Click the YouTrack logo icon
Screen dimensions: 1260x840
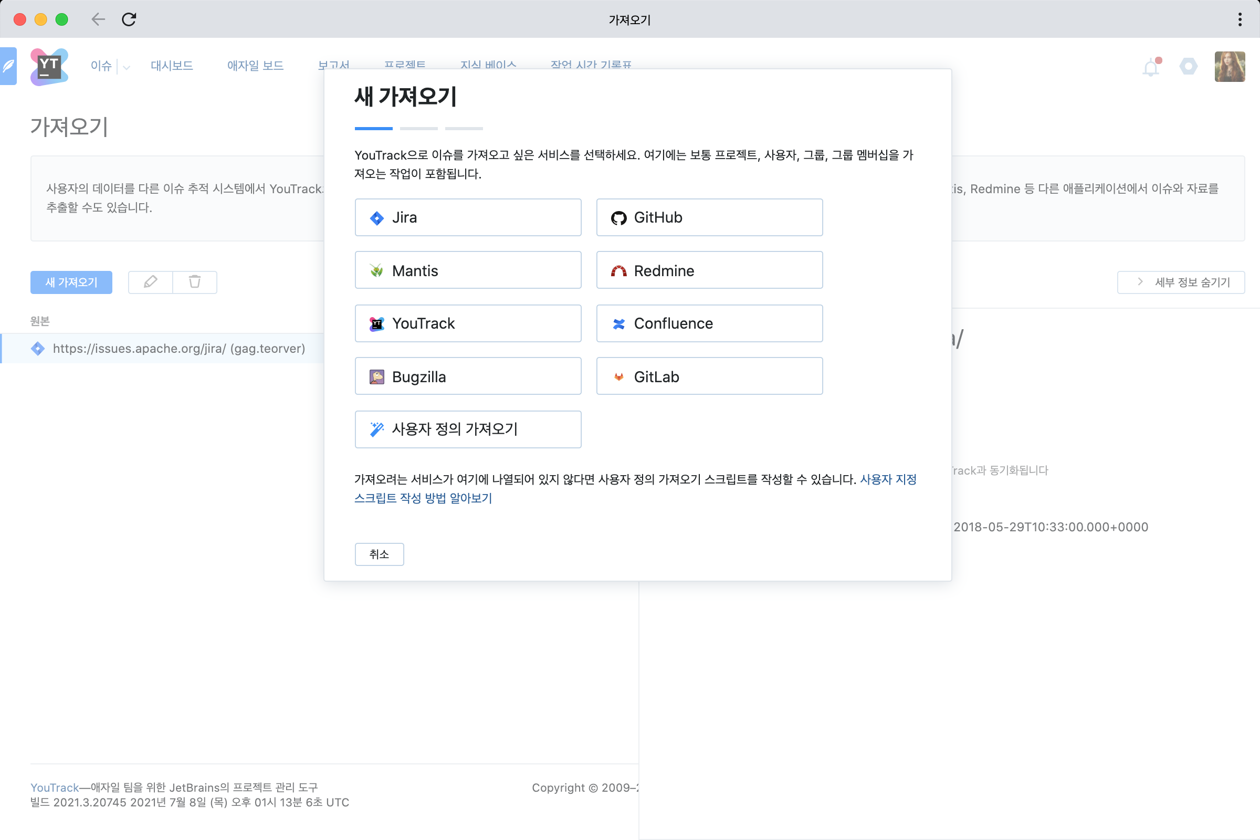click(49, 67)
